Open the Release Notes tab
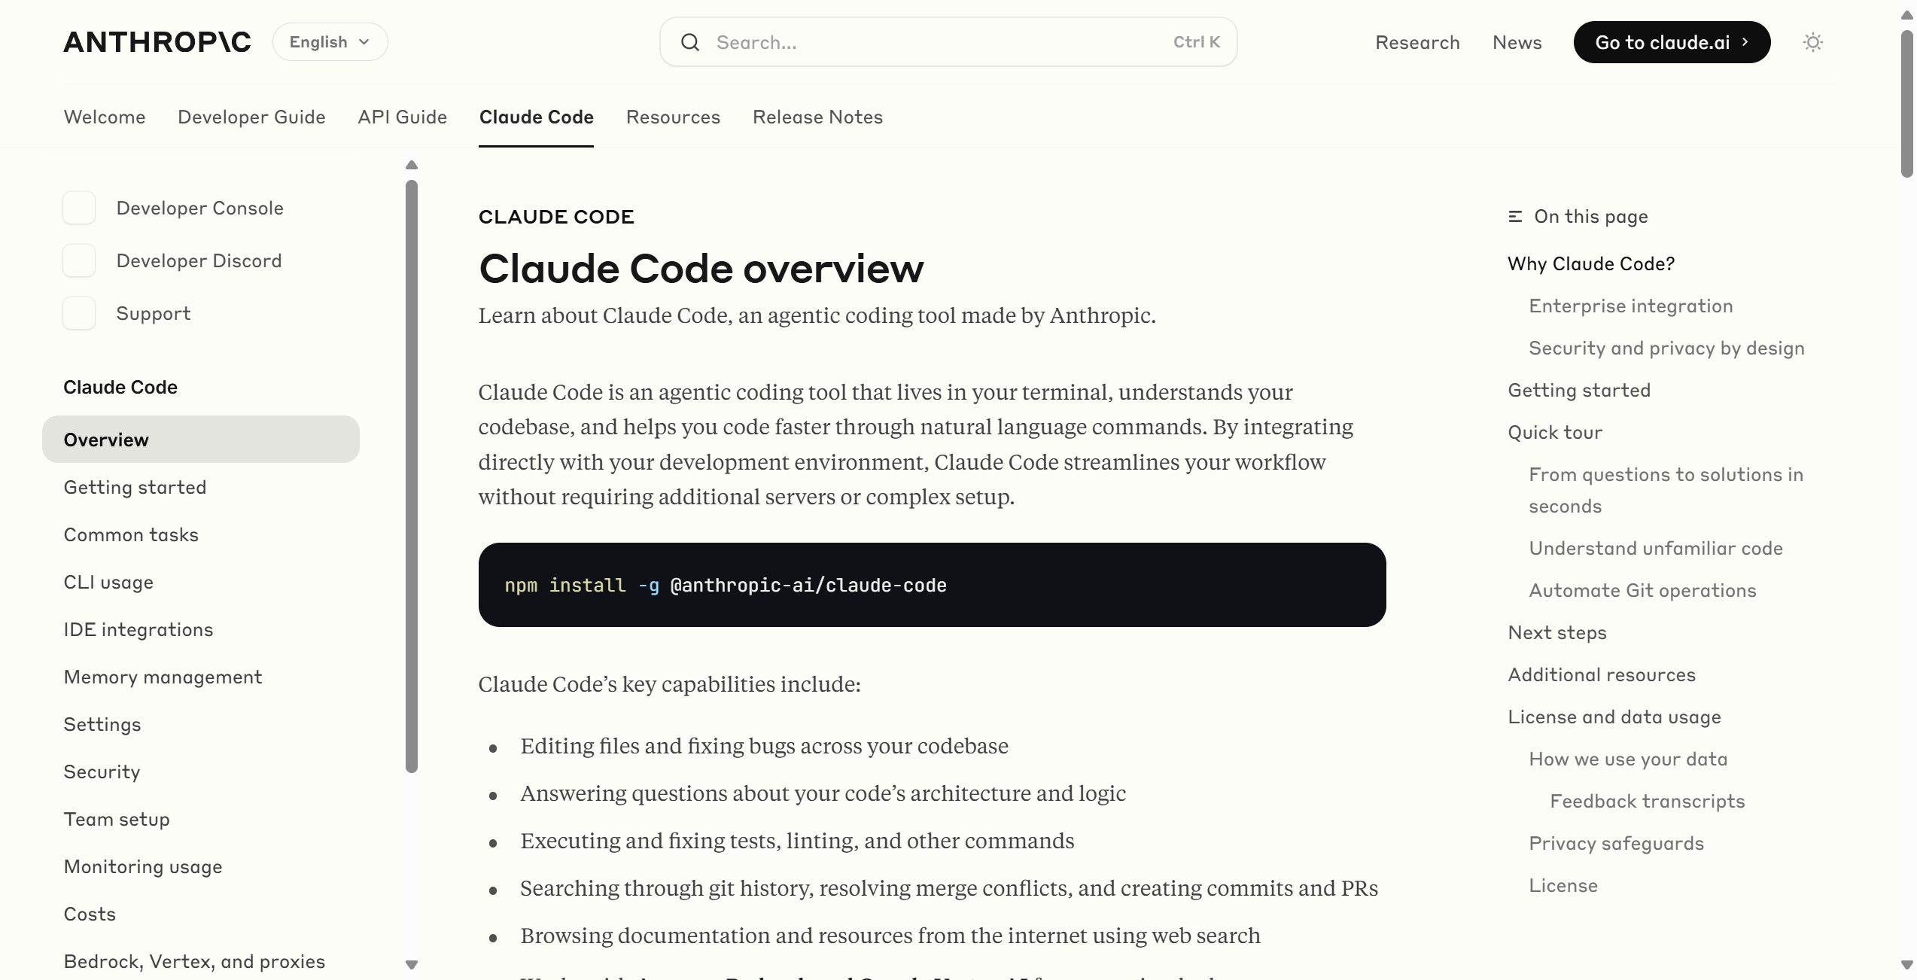Screen dimensions: 1917x980 click(x=817, y=117)
